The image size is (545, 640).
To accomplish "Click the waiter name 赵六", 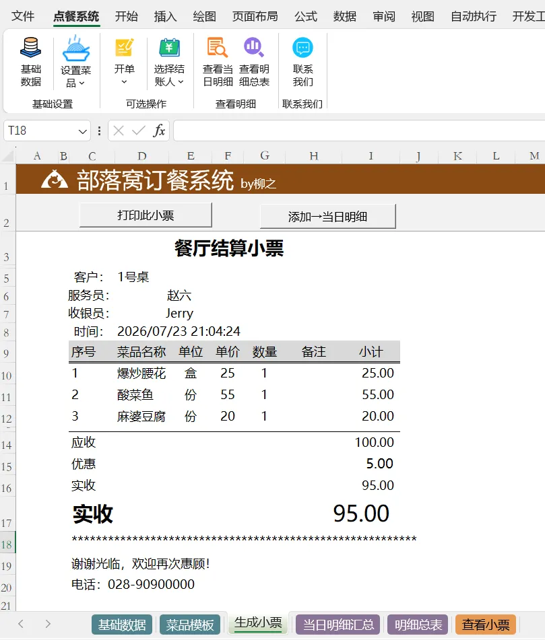I will tap(179, 295).
